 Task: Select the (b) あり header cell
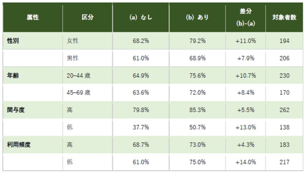pyautogui.click(x=197, y=17)
